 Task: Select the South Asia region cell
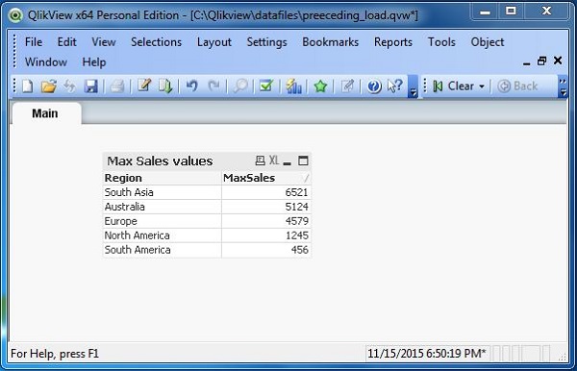[162, 192]
